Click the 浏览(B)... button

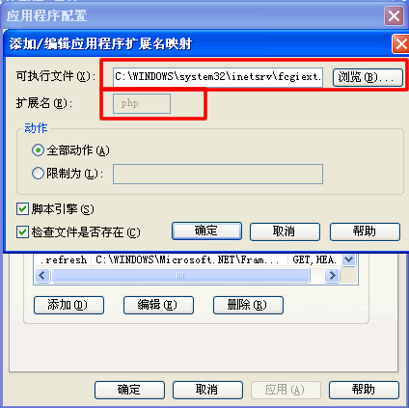point(368,77)
